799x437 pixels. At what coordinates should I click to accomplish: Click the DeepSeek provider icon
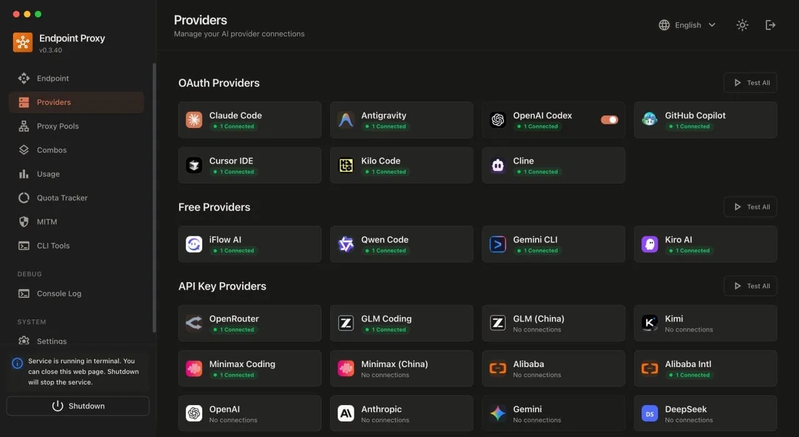pyautogui.click(x=650, y=414)
